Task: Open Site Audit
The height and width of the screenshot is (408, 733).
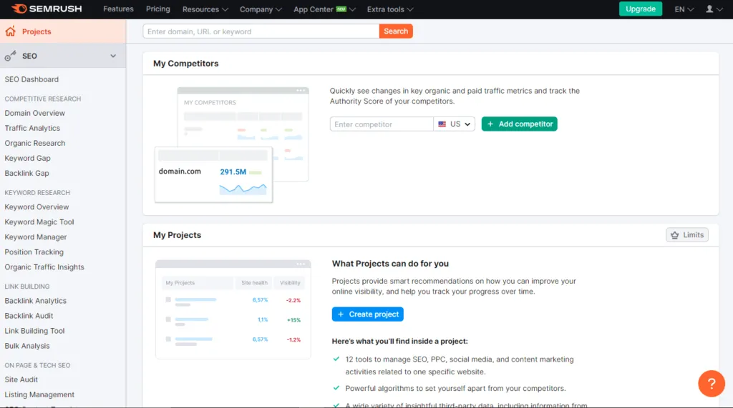Action: [x=21, y=379]
